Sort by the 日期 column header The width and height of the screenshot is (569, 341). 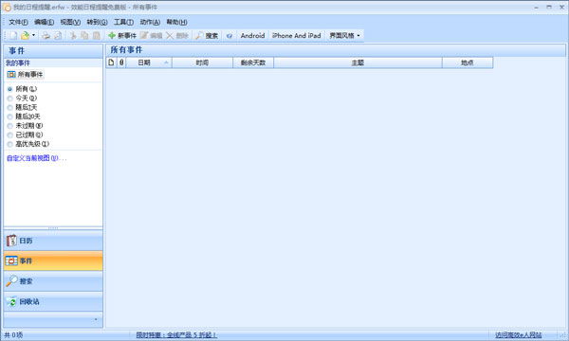click(x=149, y=63)
